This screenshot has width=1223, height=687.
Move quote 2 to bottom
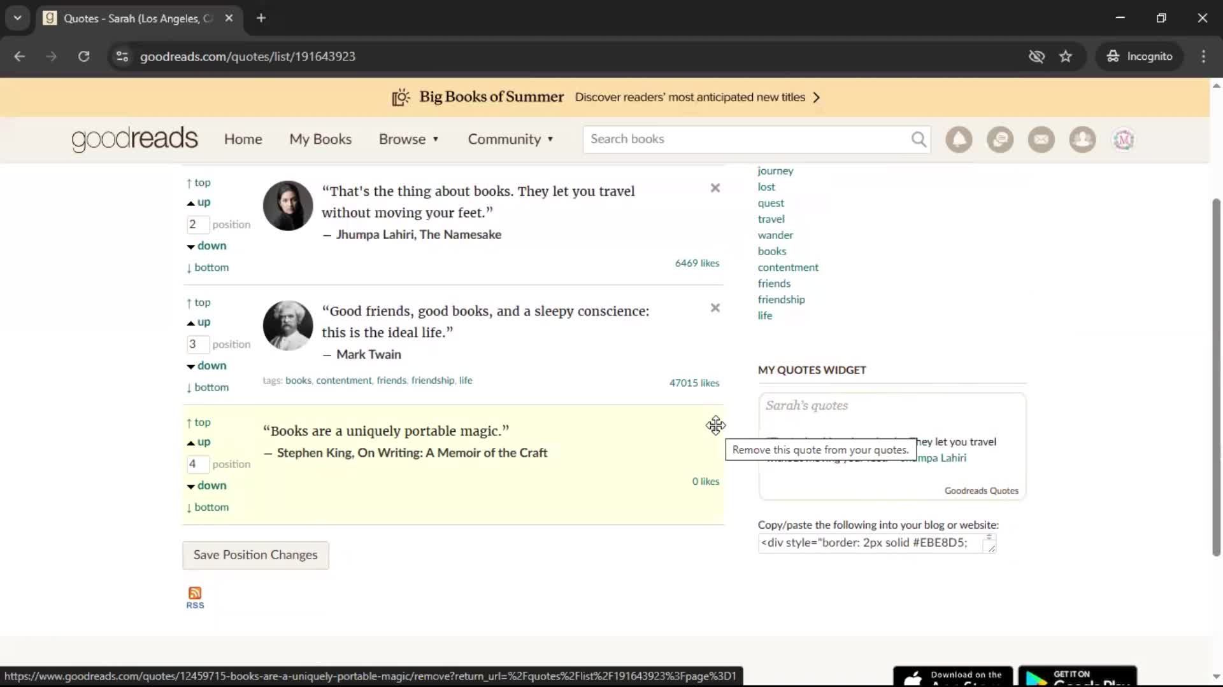click(x=208, y=267)
